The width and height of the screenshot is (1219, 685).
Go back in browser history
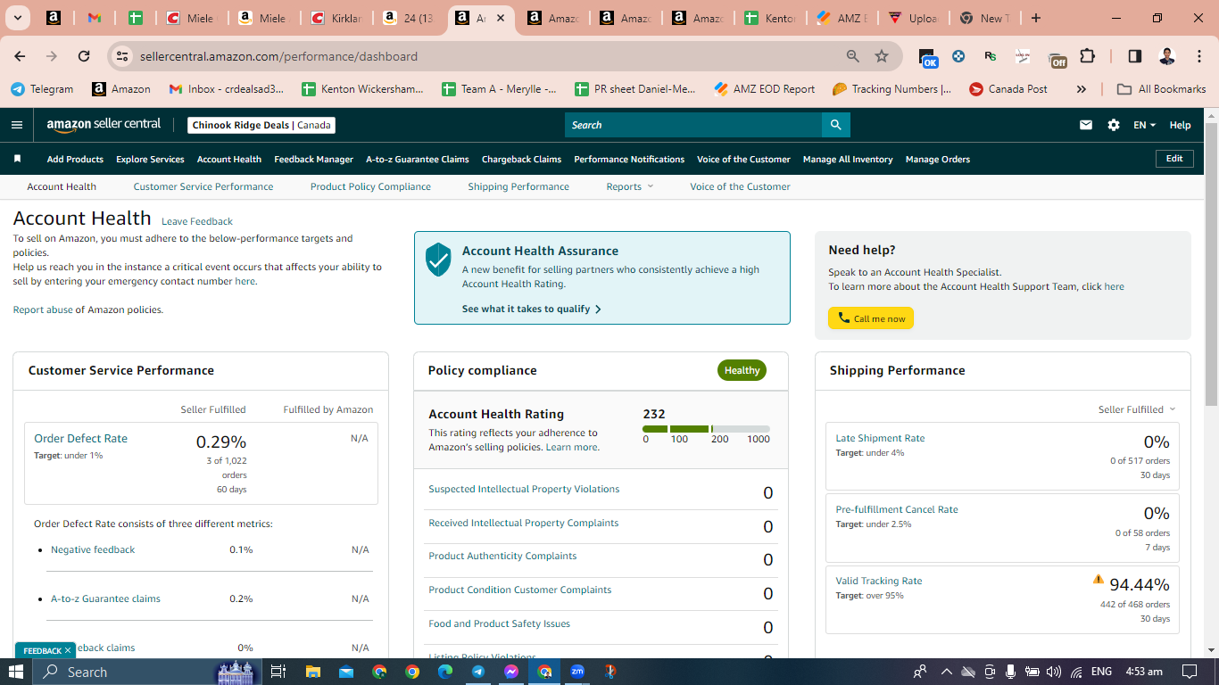point(20,56)
